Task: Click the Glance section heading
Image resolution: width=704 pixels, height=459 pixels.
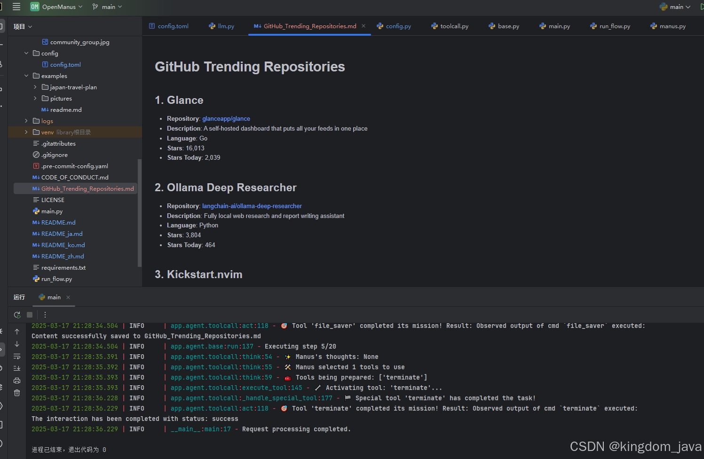Action: pos(179,100)
